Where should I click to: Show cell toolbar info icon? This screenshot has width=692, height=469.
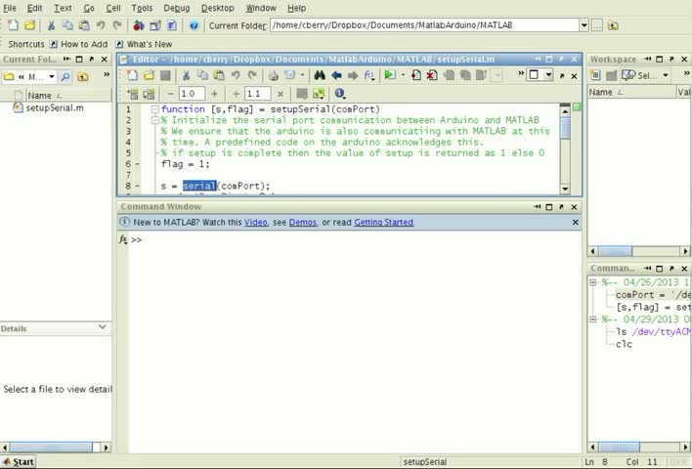(x=339, y=94)
